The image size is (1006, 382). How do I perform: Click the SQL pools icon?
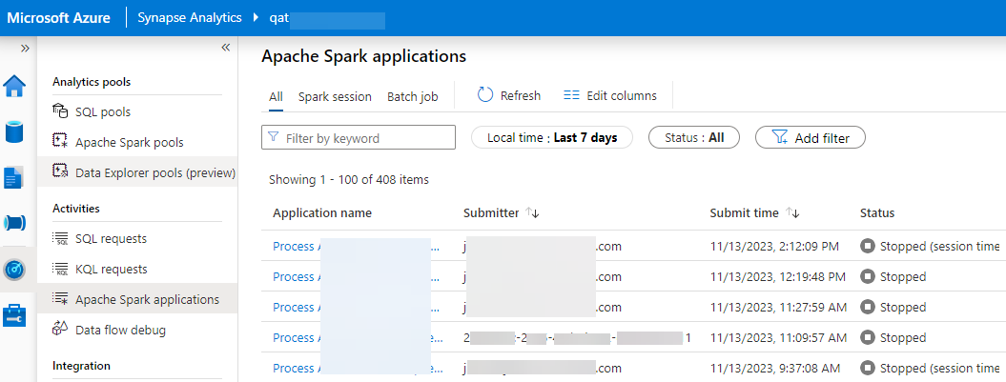pyautogui.click(x=60, y=111)
